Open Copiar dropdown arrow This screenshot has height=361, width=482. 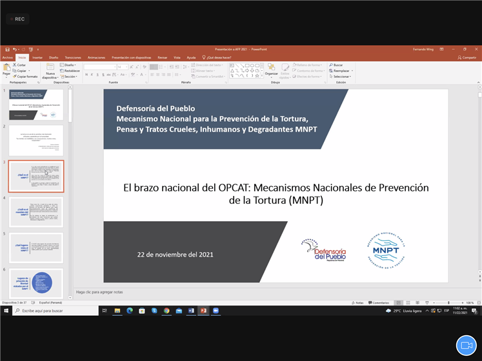pos(29,71)
